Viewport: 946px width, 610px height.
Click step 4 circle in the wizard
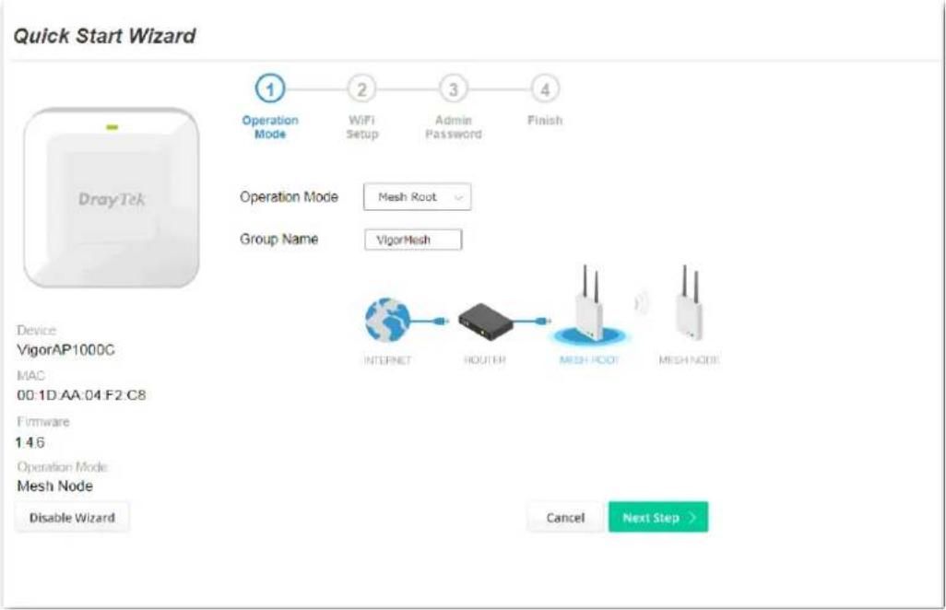545,89
